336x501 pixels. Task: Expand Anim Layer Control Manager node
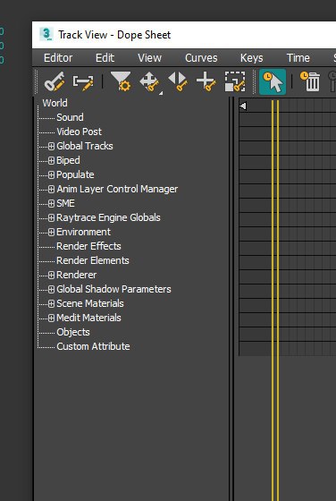(x=51, y=189)
